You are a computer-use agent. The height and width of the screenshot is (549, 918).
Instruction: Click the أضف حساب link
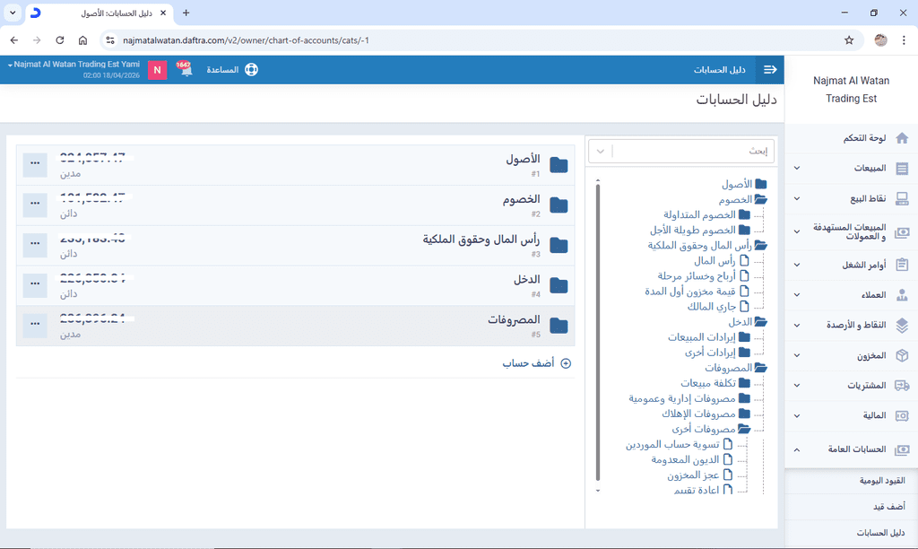point(528,363)
